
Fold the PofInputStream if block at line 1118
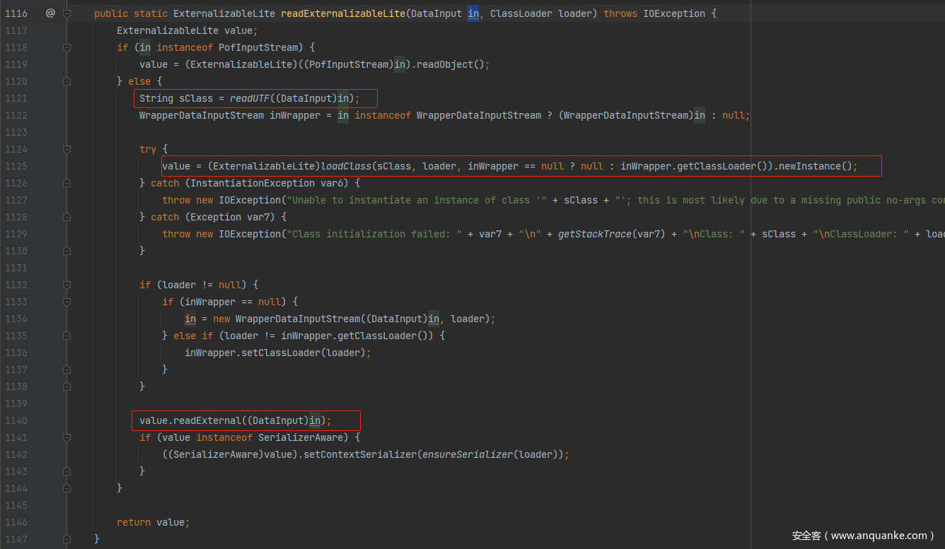click(66, 47)
